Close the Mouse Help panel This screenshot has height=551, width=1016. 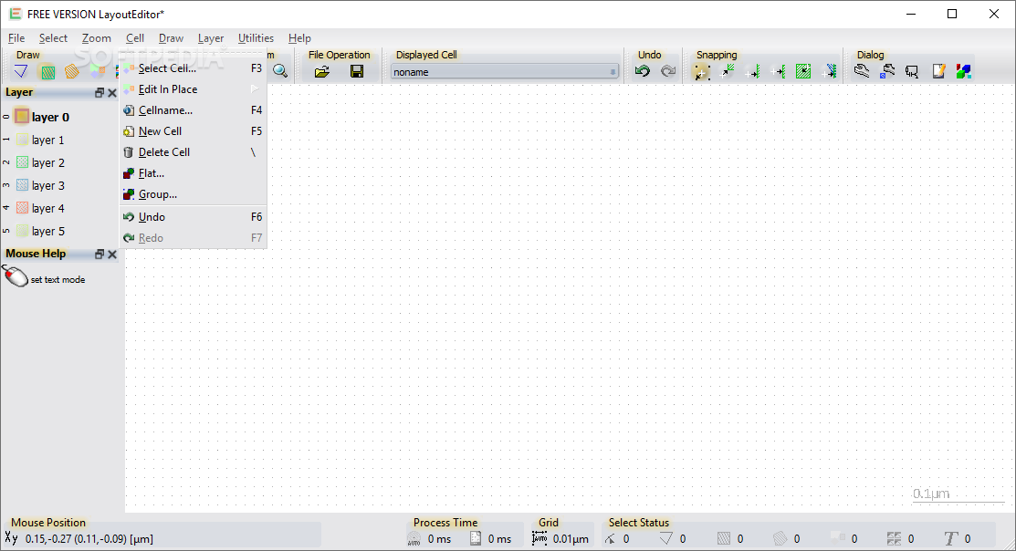(x=112, y=254)
